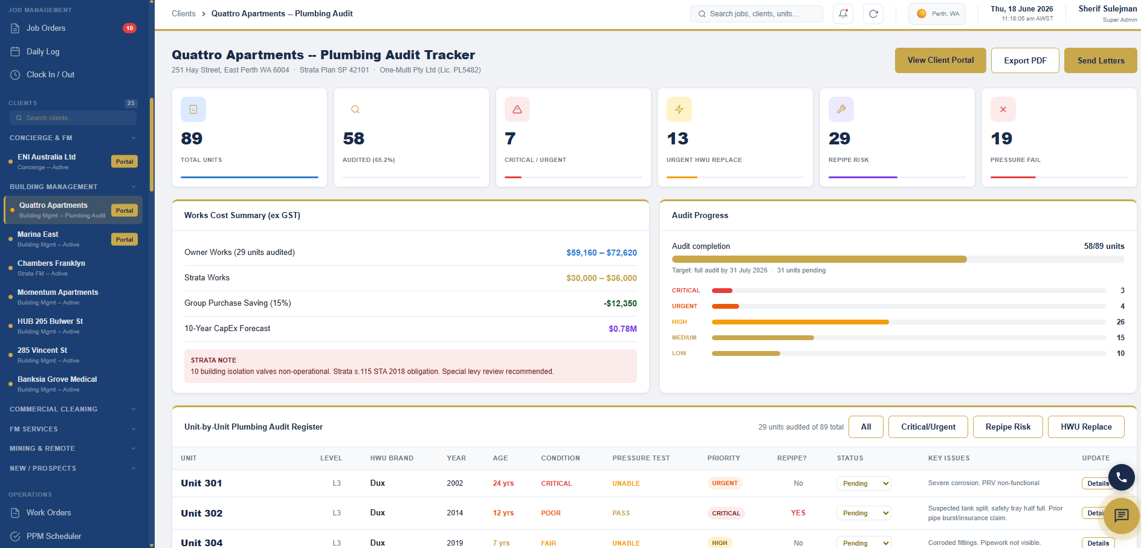
Task: Open Details for Unit 304
Action: pos(1097,543)
